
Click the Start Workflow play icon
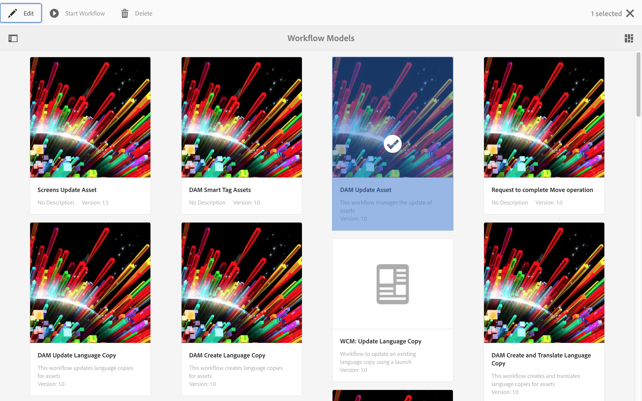(x=54, y=13)
